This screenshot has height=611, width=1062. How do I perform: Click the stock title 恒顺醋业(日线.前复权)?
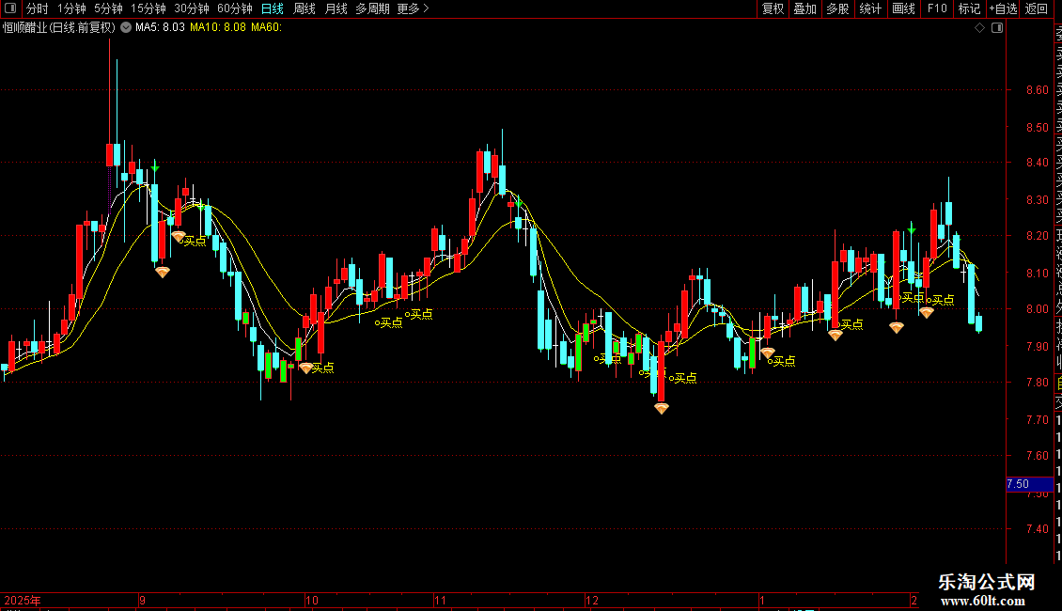point(59,28)
